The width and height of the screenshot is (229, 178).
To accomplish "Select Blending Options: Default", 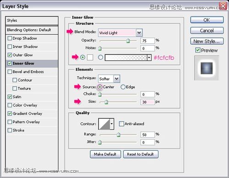I will (32, 30).
